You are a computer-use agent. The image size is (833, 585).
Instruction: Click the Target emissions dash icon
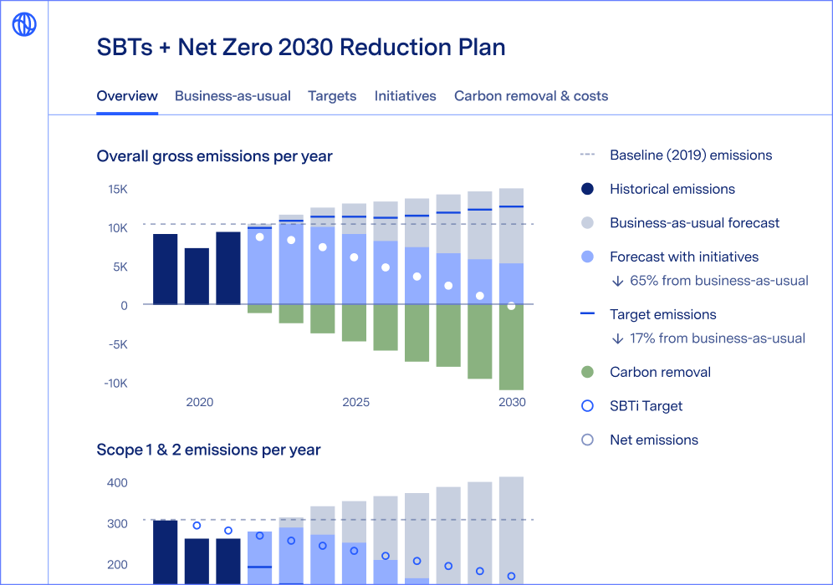[x=587, y=314]
